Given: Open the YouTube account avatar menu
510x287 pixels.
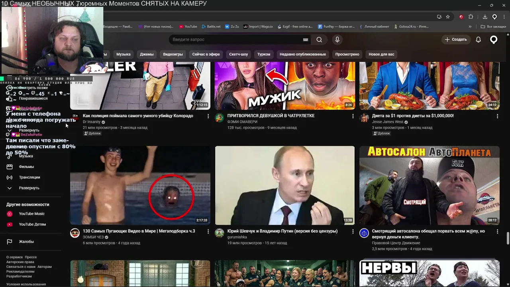Looking at the screenshot, I should click(x=494, y=39).
